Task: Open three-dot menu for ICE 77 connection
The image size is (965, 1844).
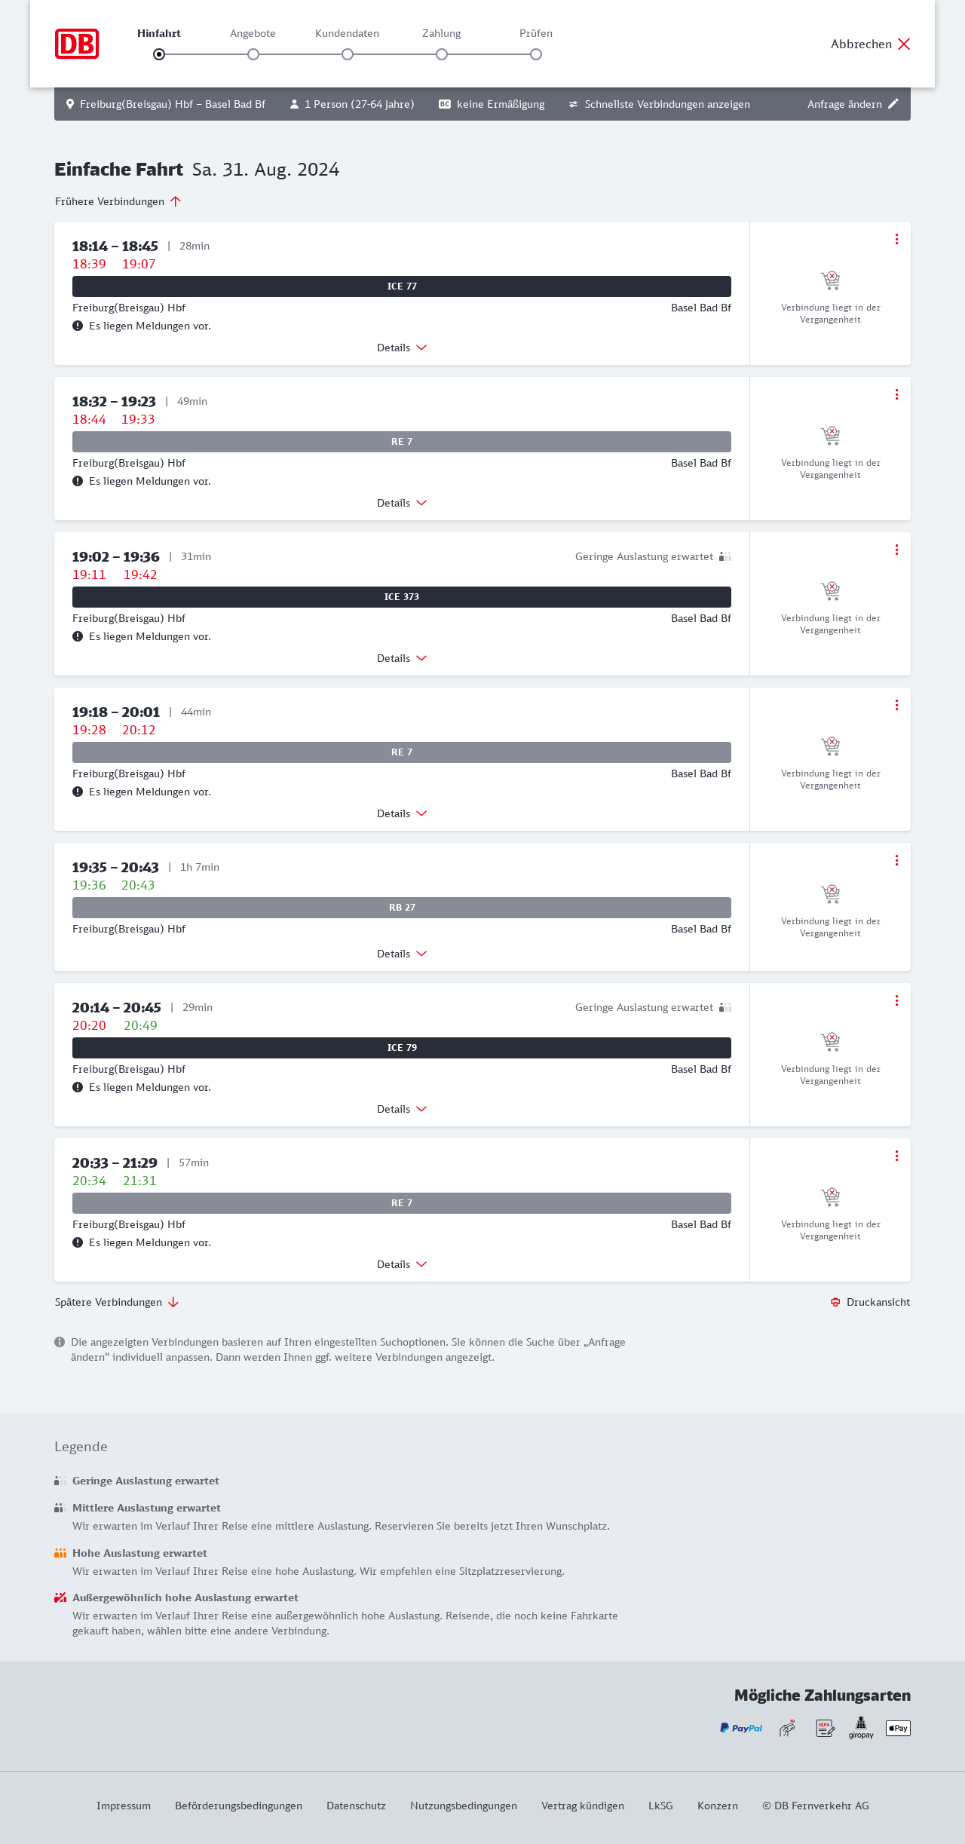Action: pyautogui.click(x=896, y=239)
